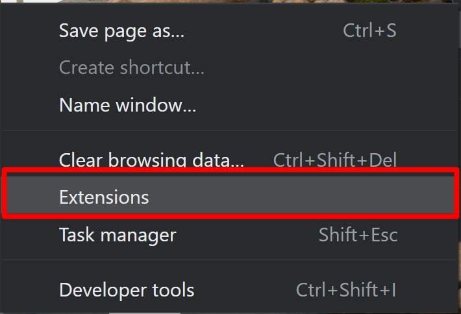Open Developer tools menu item
Viewport: 461px width, 314px height.
click(230, 289)
